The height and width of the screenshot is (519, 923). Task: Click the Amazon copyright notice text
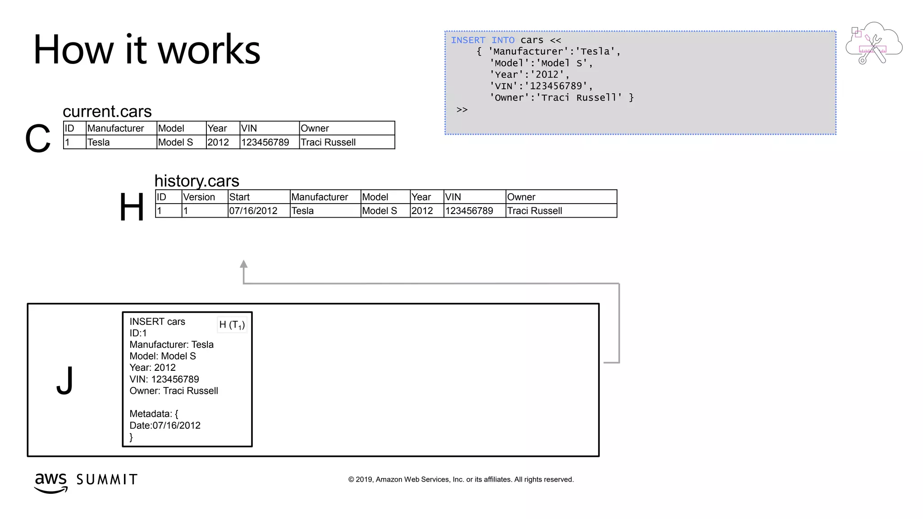461,479
